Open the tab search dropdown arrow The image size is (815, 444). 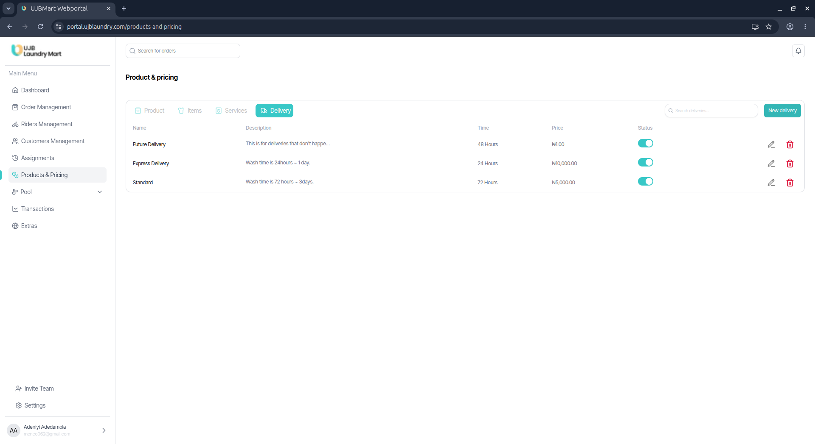click(x=8, y=8)
